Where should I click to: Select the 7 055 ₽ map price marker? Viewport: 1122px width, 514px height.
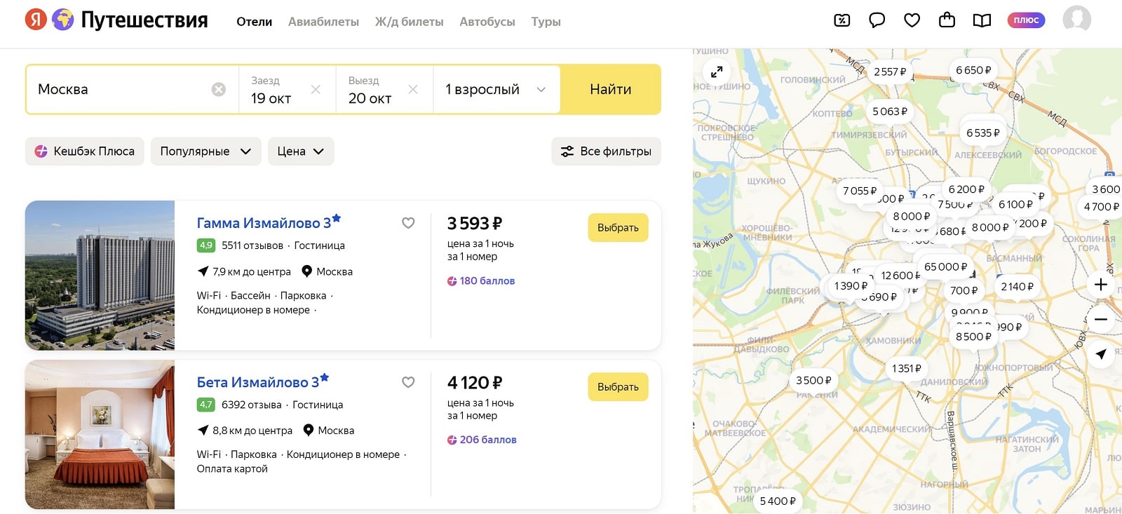[860, 191]
